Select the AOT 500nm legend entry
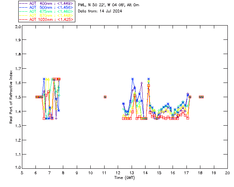This screenshot has height=187, width=234. [x=46, y=7]
